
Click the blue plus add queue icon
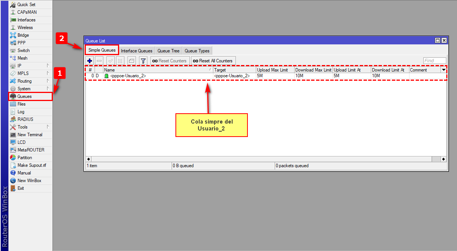[x=90, y=61]
